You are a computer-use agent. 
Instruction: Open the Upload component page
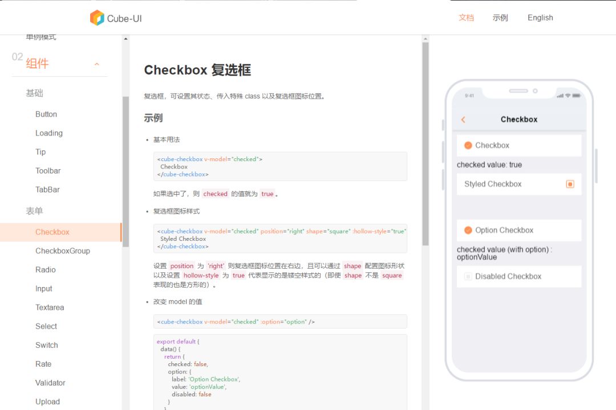point(47,401)
